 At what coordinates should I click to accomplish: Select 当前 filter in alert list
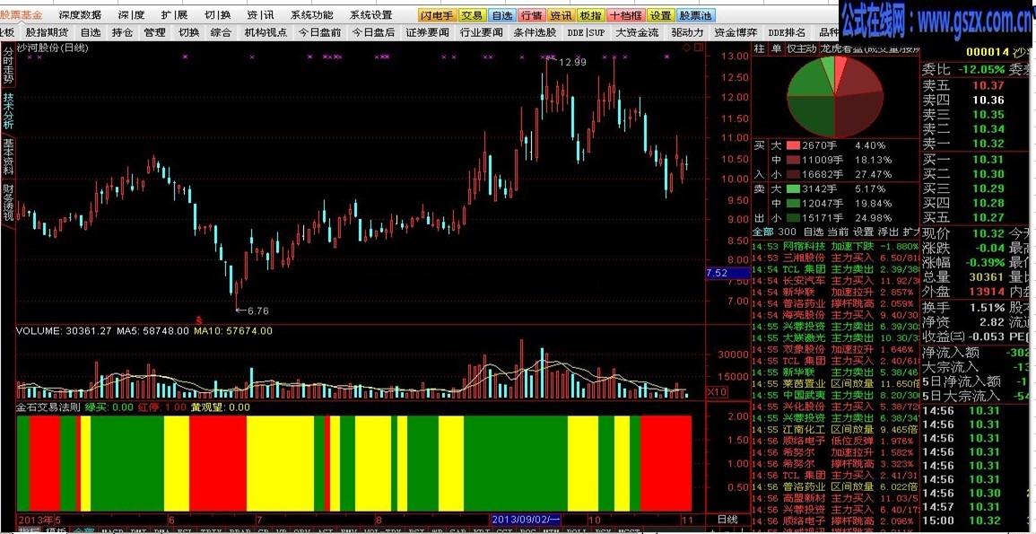[x=838, y=232]
